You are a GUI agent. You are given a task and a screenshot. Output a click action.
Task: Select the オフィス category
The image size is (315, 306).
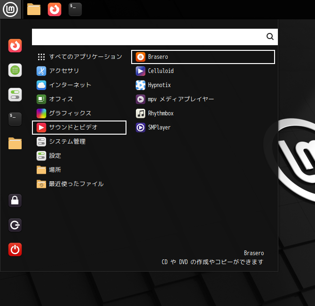(79, 99)
